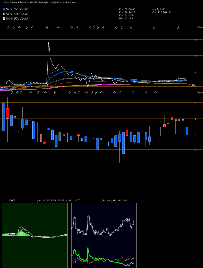Click the first tall blue candlestick on left
Viewport: 203px width, 268px height.
click(x=4, y=117)
